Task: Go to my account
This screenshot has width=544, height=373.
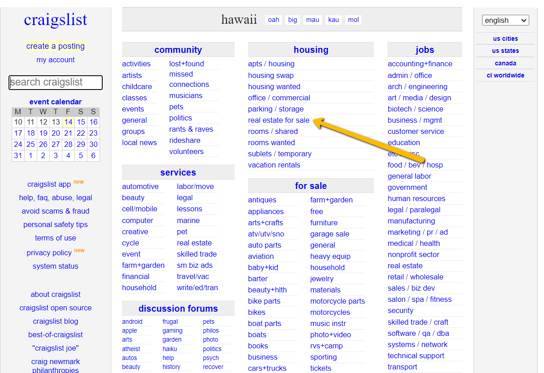Action: [56, 60]
